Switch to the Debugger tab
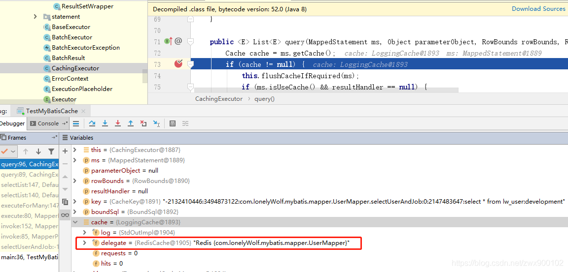The width and height of the screenshot is (568, 272). click(x=13, y=123)
